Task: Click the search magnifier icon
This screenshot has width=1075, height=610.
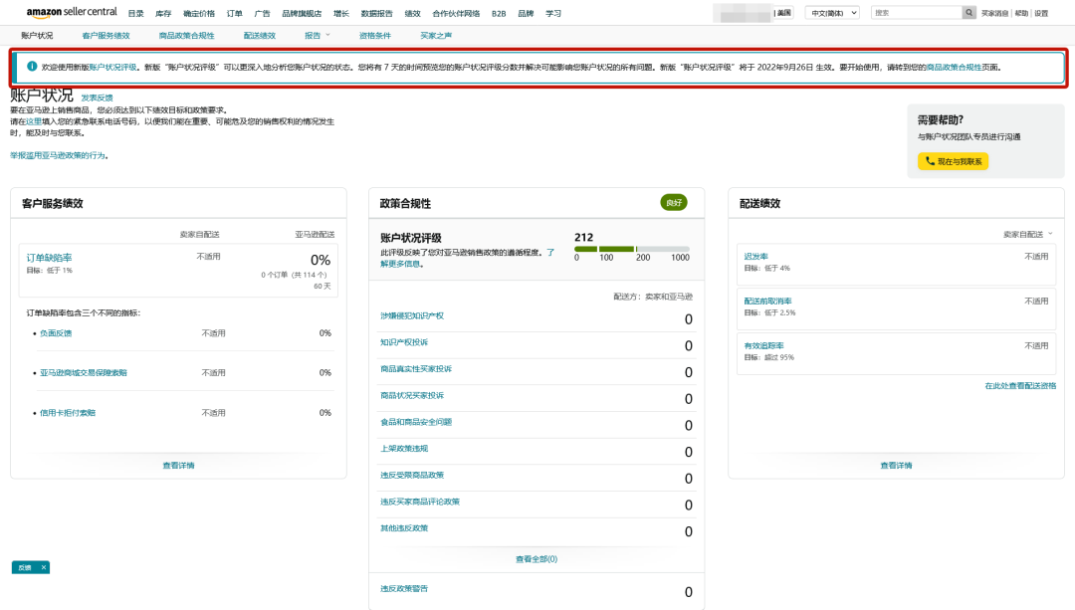Action: click(x=968, y=12)
